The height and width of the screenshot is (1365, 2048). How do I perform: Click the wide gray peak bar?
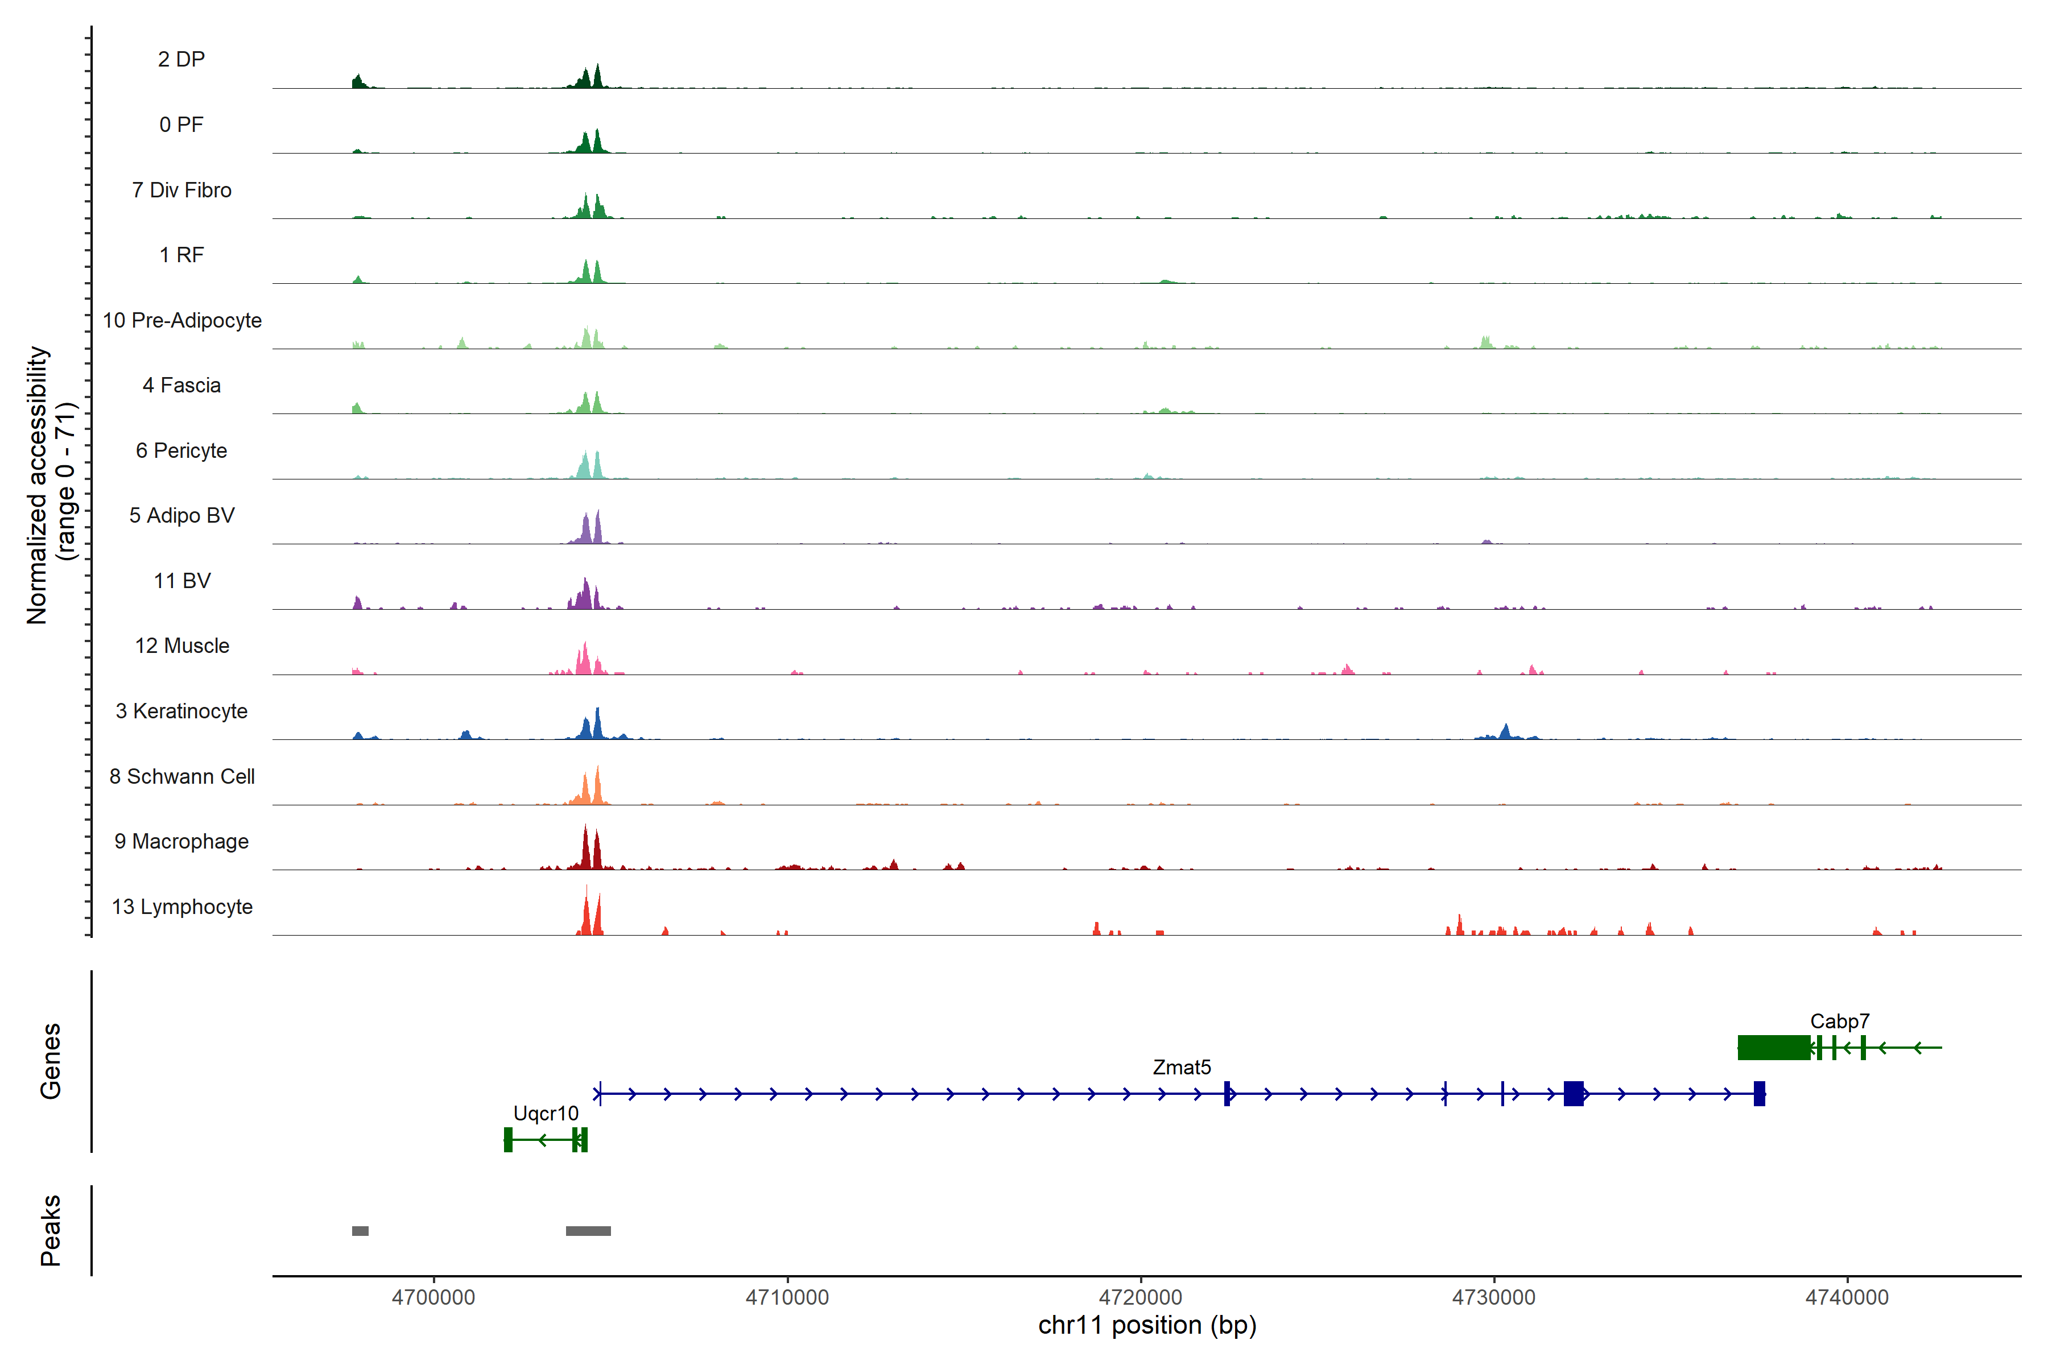(x=588, y=1231)
